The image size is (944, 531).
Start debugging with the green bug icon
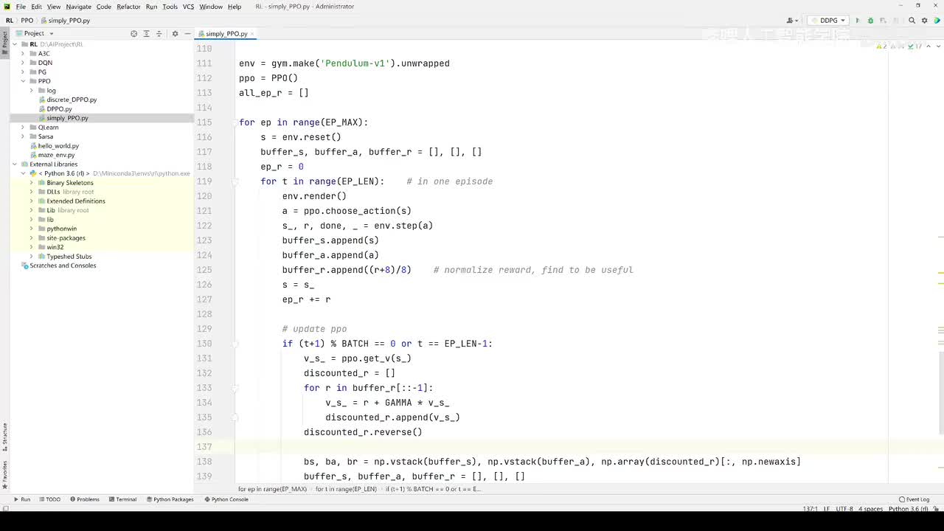(870, 21)
